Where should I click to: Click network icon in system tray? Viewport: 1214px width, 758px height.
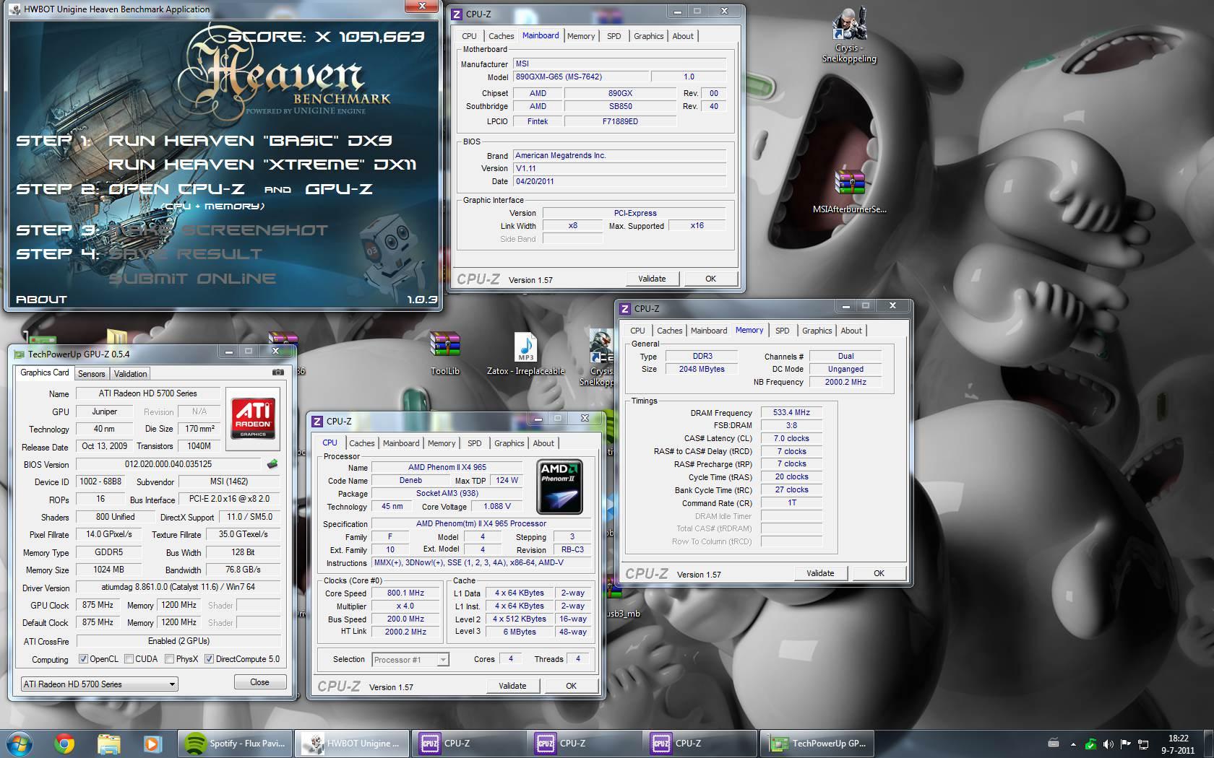click(x=1143, y=744)
